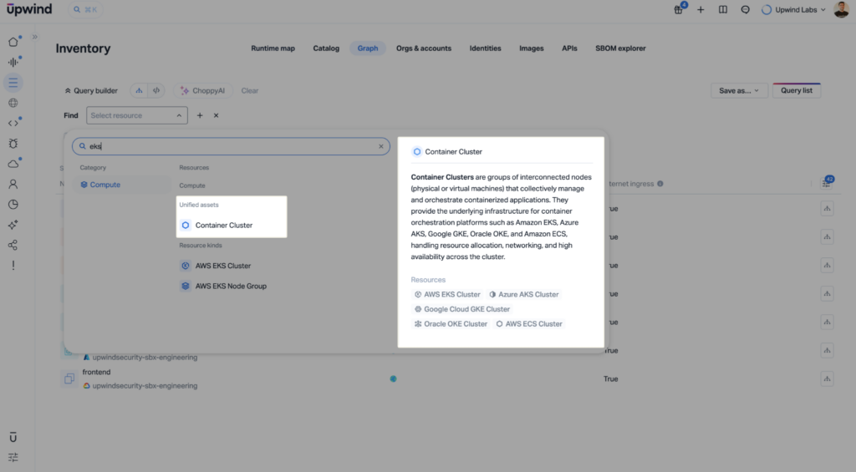This screenshot has width=856, height=472.
Task: Click the Google Cloud GKE Cluster chip
Action: point(461,309)
